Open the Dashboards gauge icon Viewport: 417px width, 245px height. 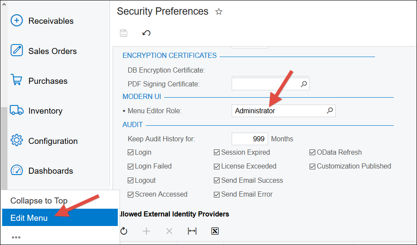click(17, 170)
